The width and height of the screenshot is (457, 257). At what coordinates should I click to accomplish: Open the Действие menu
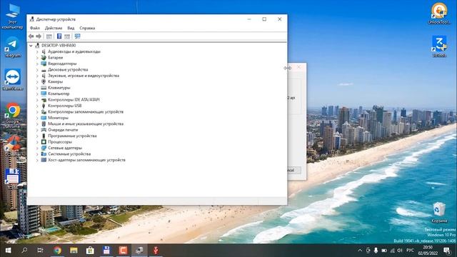click(54, 28)
